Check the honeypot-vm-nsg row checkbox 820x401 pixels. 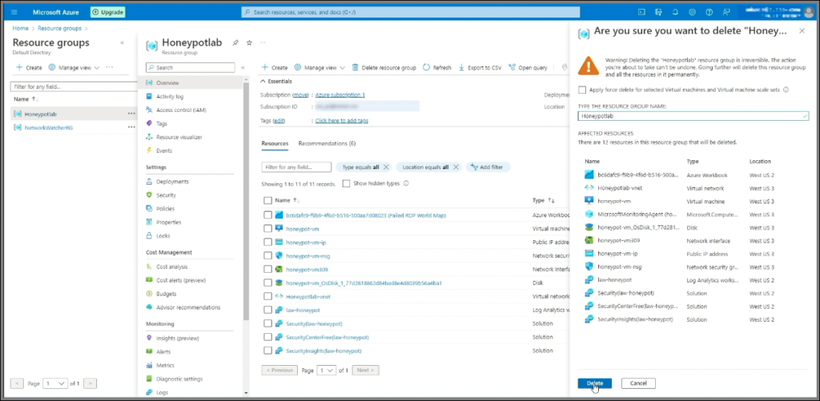[267, 255]
